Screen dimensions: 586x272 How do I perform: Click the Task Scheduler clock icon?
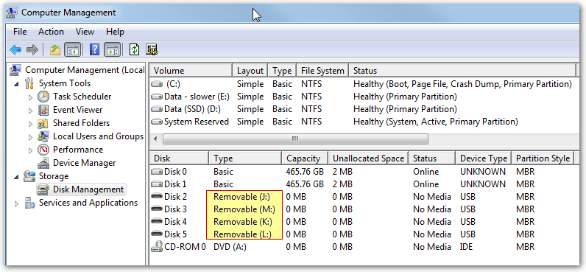(43, 97)
